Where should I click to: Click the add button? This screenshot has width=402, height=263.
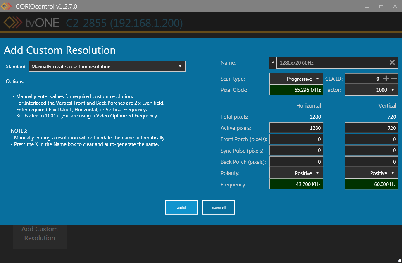[181, 207]
